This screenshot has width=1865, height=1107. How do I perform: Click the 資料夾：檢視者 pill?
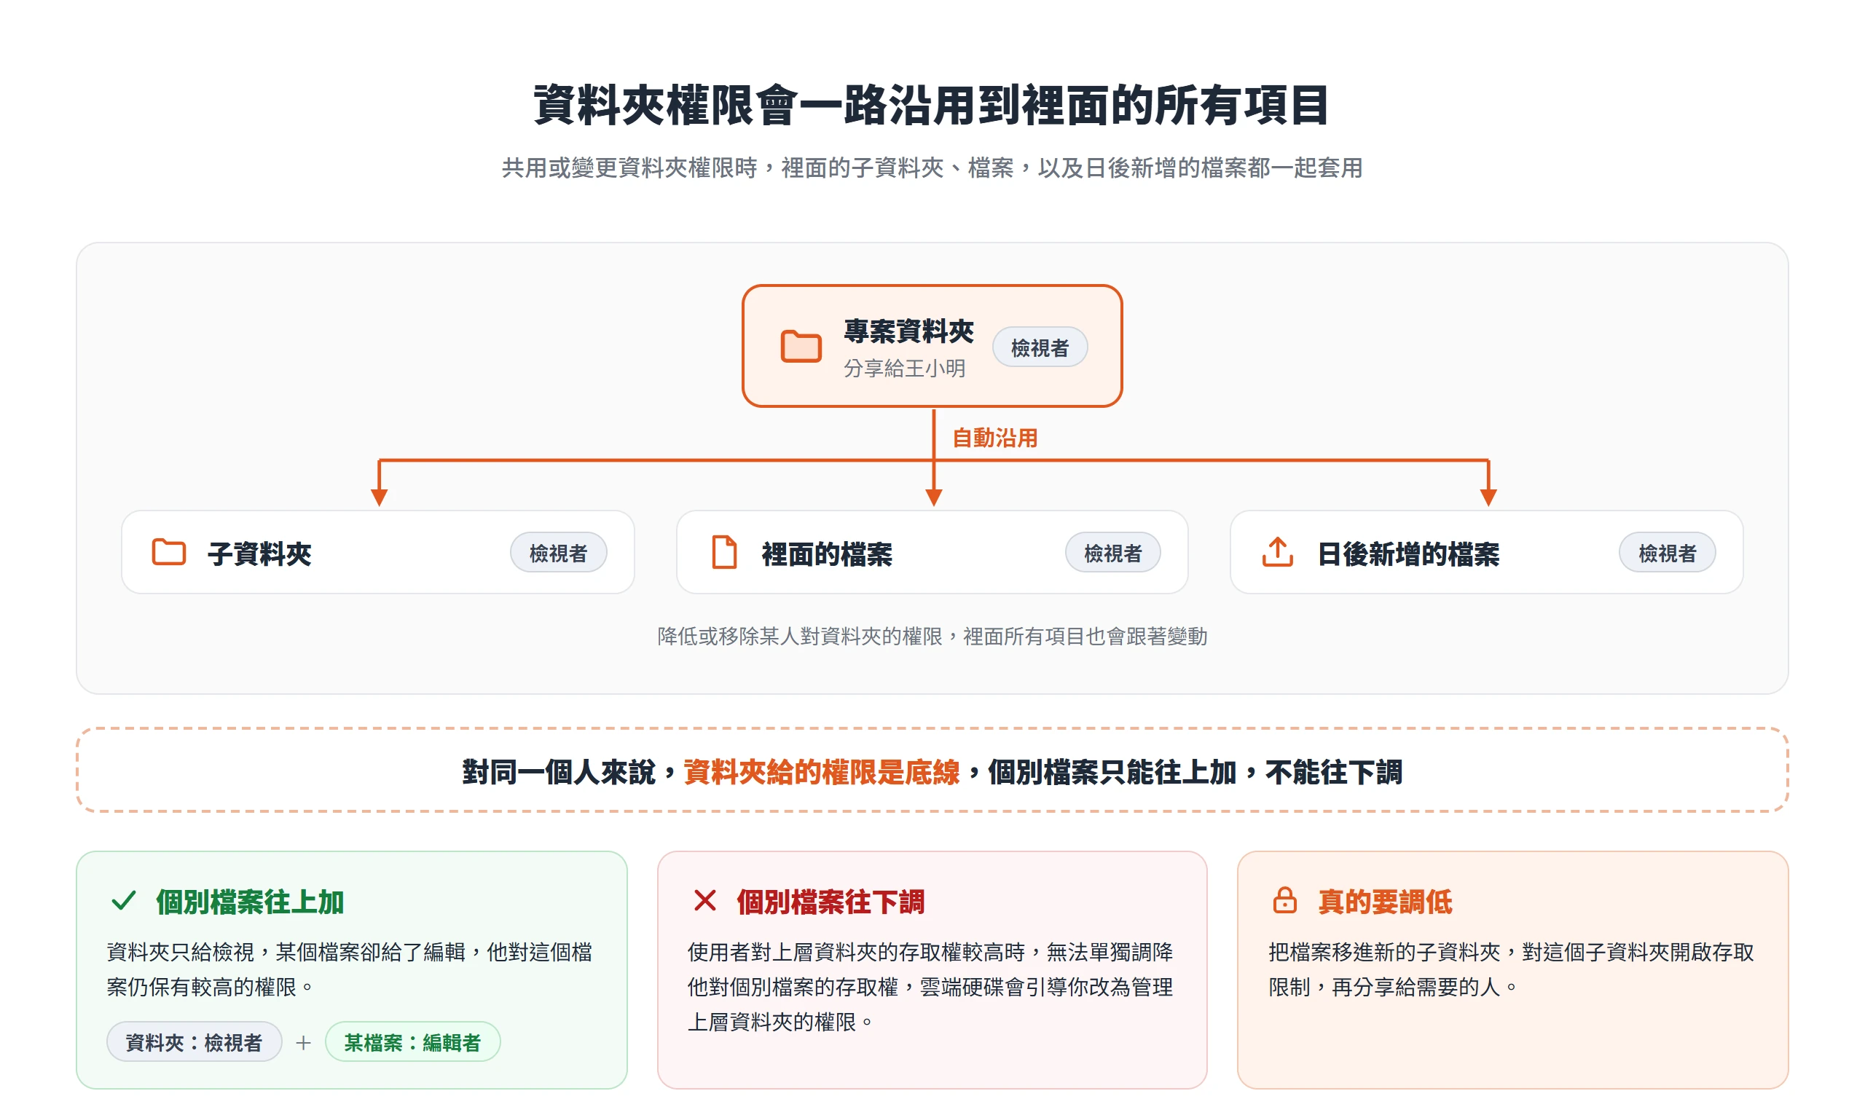point(194,1041)
